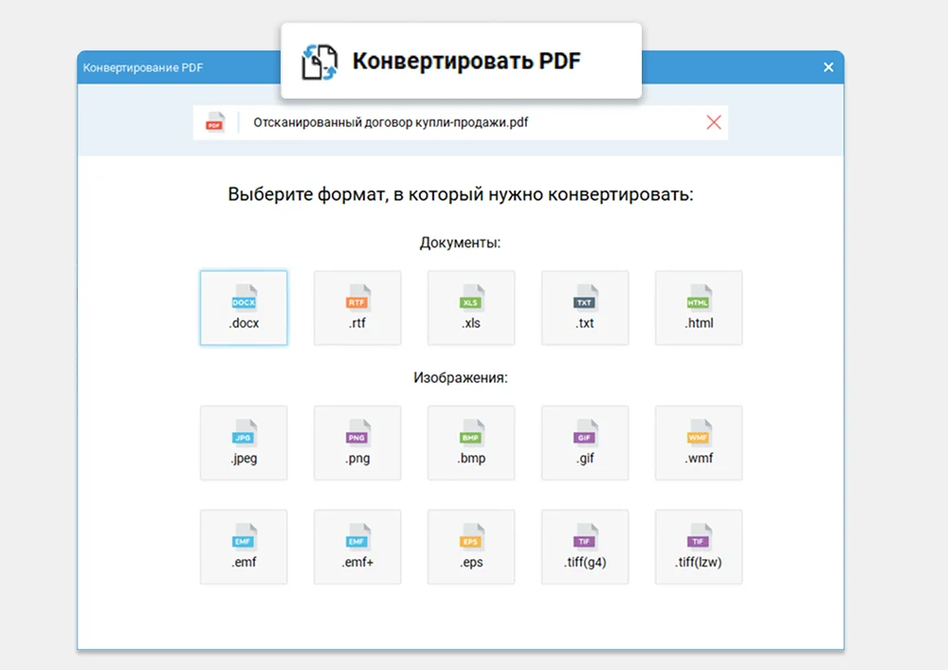948x670 pixels.
Task: Choose the .tiff(g4) format
Action: point(585,547)
